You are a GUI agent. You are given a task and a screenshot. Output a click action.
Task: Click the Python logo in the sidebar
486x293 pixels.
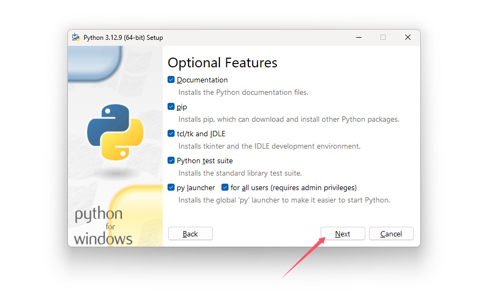115,132
